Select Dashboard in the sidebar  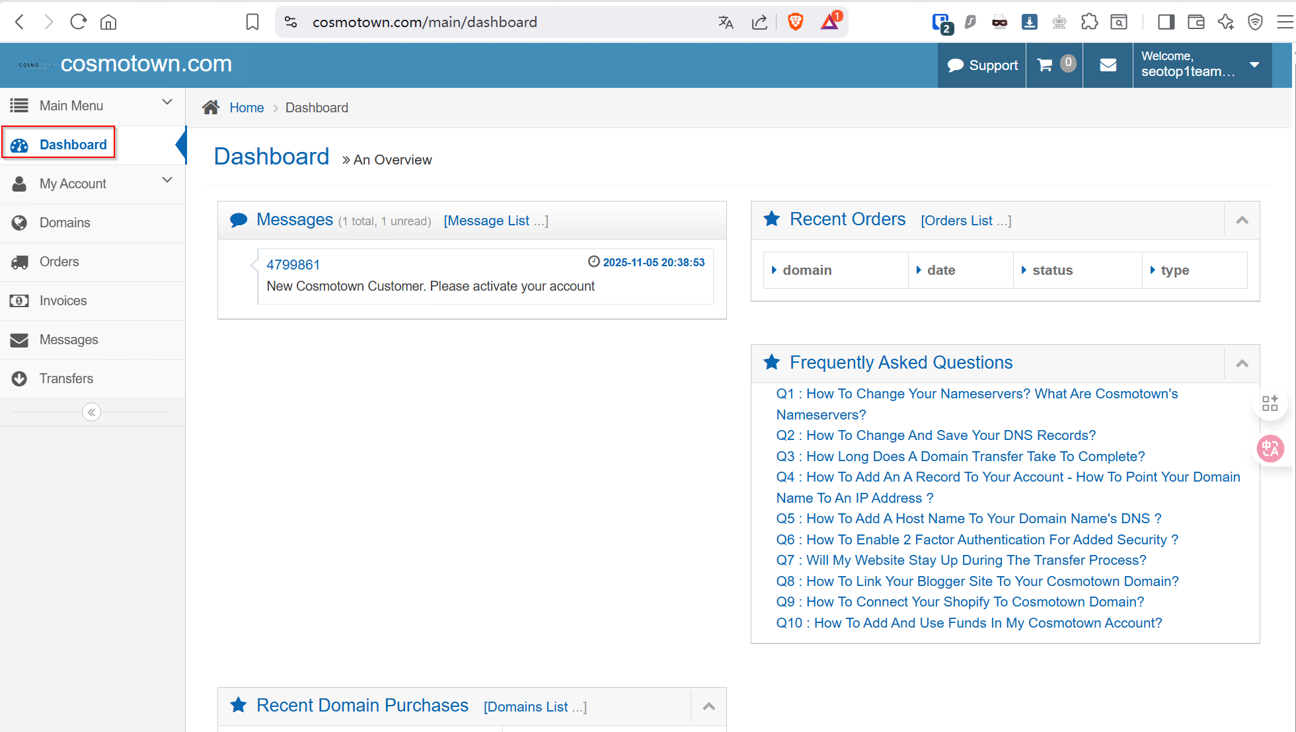[93, 145]
